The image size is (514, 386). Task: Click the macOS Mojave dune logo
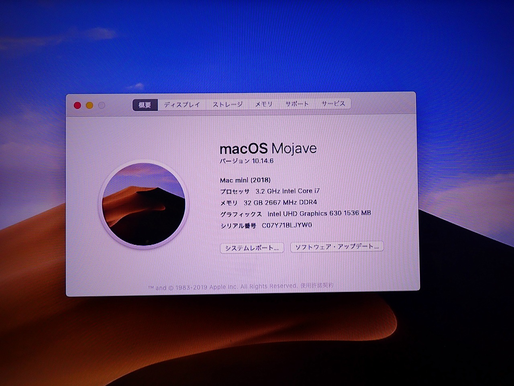click(144, 204)
